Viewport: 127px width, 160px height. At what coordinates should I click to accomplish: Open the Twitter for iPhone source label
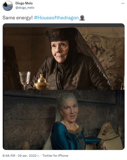pyautogui.click(x=55, y=156)
